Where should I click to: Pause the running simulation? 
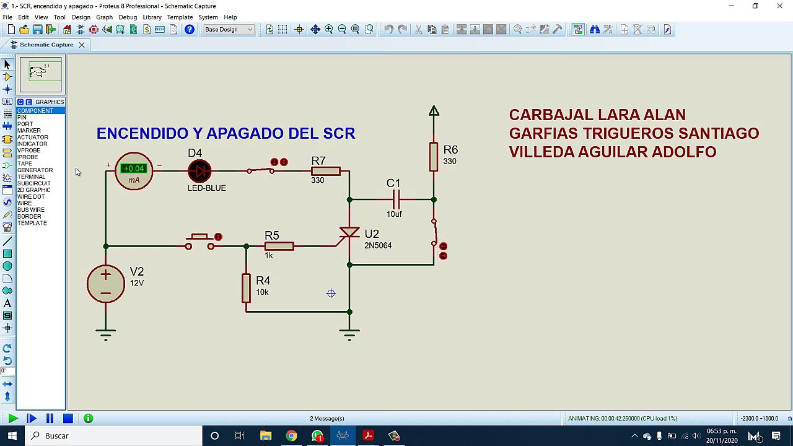50,419
